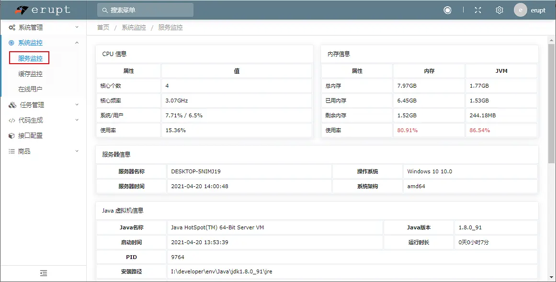Collapse the sidebar with bottom toggle
The width and height of the screenshot is (556, 282).
click(x=43, y=273)
